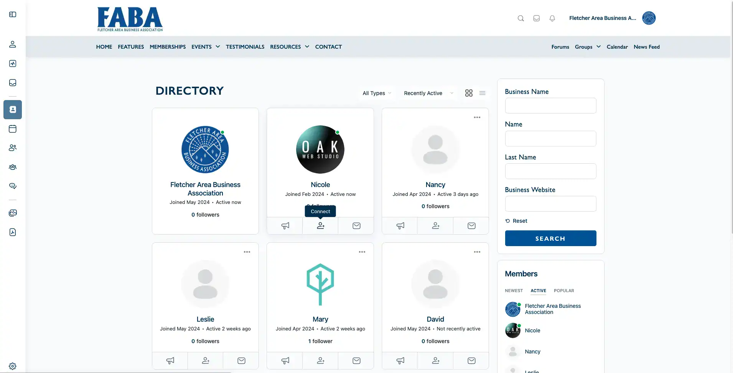733x373 pixels.
Task: Click the follow megaphone icon on Mary's card
Action: click(x=285, y=361)
